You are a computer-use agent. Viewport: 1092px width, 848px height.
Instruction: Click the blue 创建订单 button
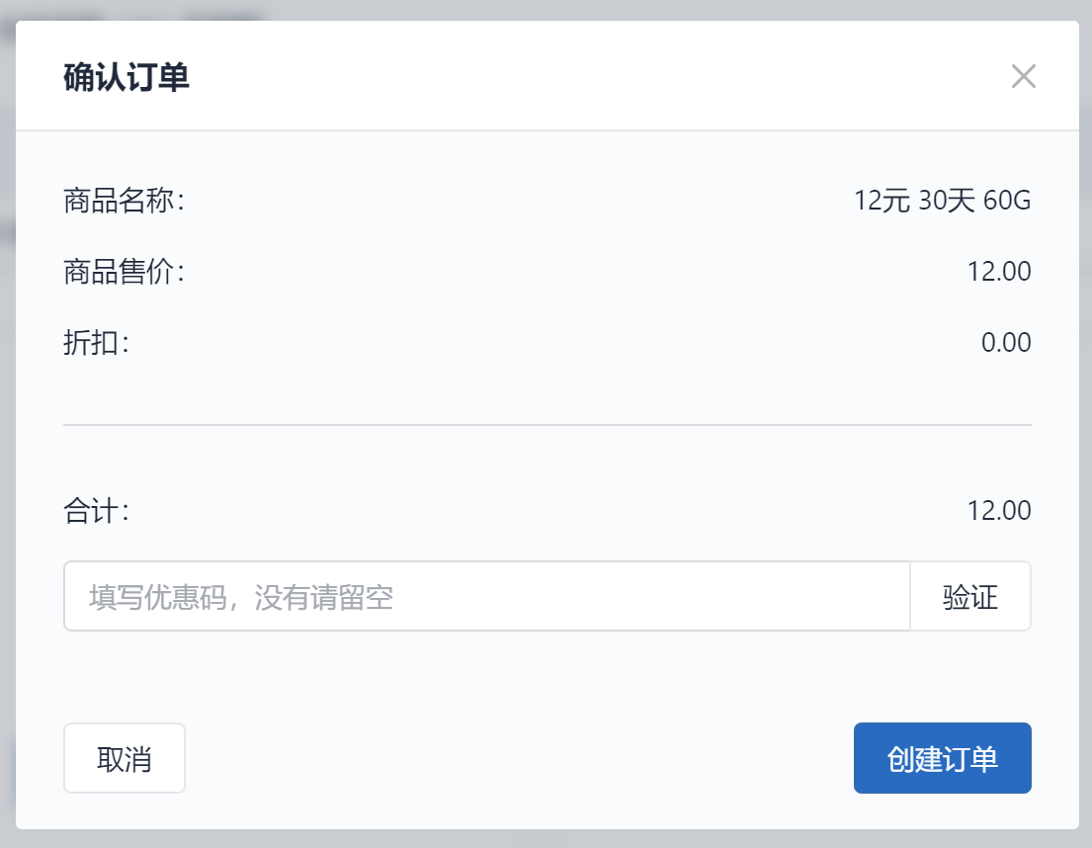click(x=942, y=758)
